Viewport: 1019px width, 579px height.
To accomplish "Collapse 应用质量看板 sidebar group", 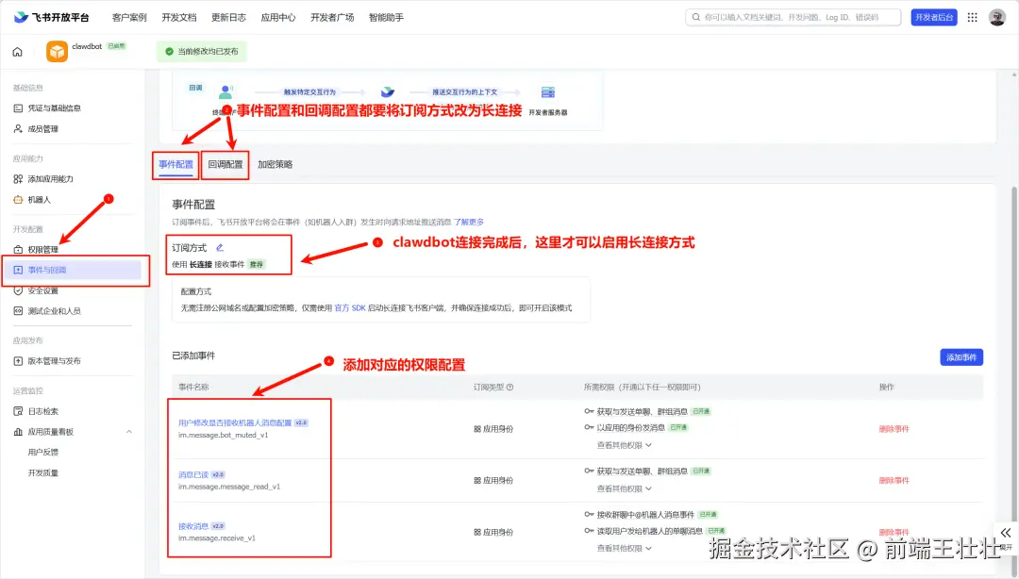I will coord(128,432).
